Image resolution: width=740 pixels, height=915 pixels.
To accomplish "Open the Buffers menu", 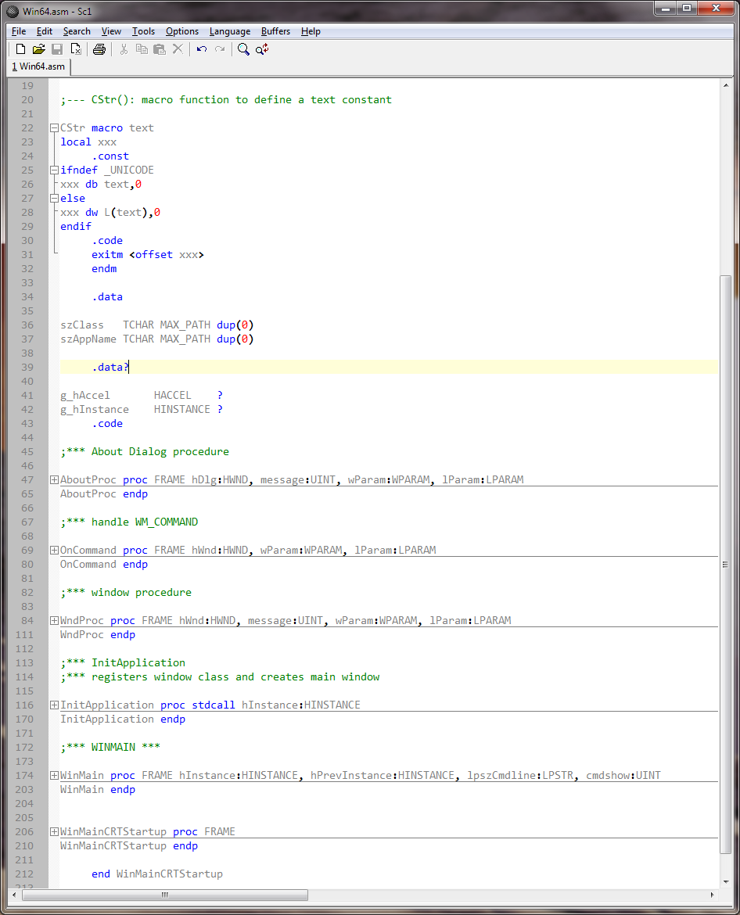I will (x=275, y=31).
